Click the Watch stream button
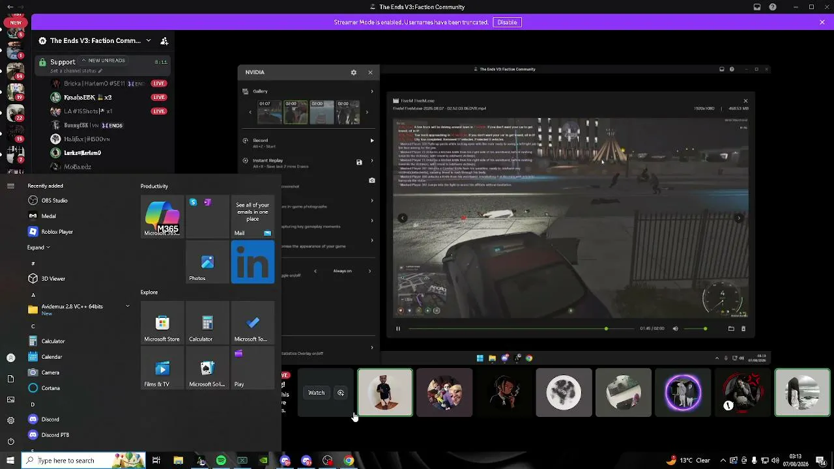 pyautogui.click(x=317, y=393)
